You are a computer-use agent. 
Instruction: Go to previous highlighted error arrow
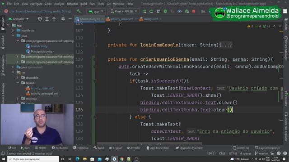coord(274,26)
